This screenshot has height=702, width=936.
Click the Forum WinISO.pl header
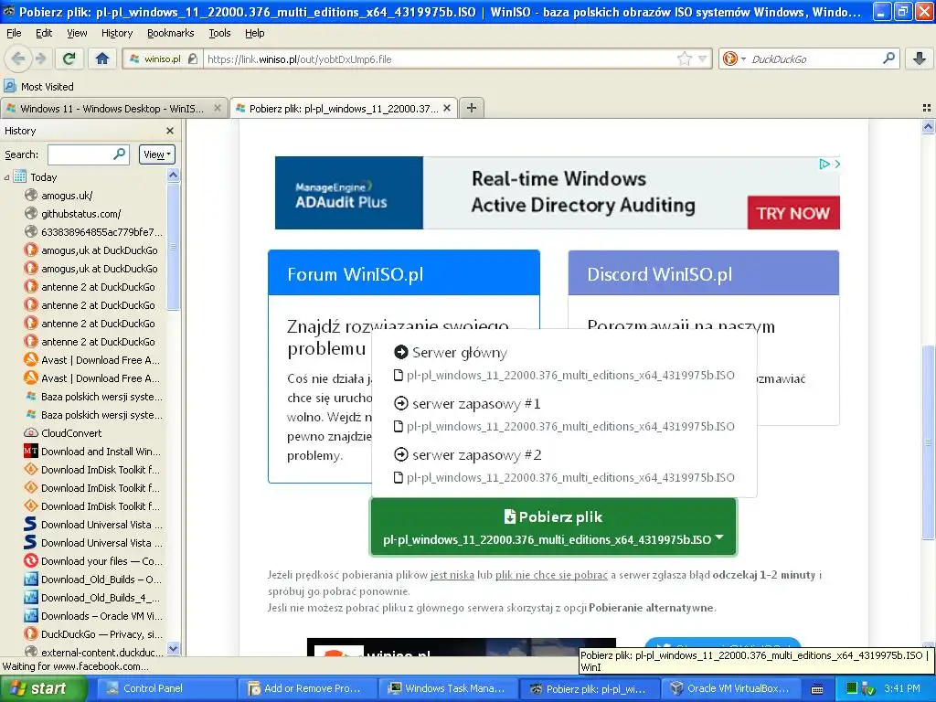(x=404, y=274)
